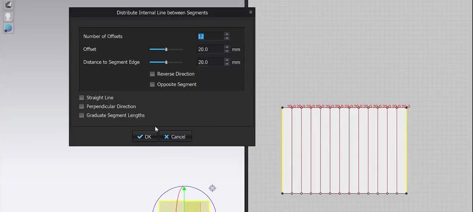
Task: Decrease Distance to Segment Edge with down arrow
Action: (227, 64)
